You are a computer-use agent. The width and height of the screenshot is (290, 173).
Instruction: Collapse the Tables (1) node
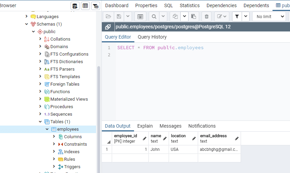pos(40,121)
